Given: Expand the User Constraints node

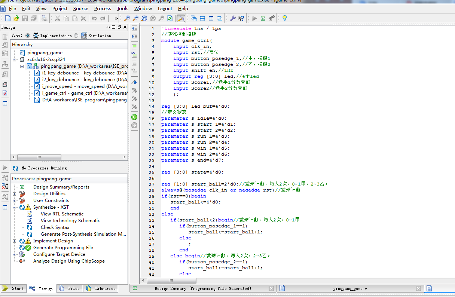Looking at the screenshot, I should point(15,200).
